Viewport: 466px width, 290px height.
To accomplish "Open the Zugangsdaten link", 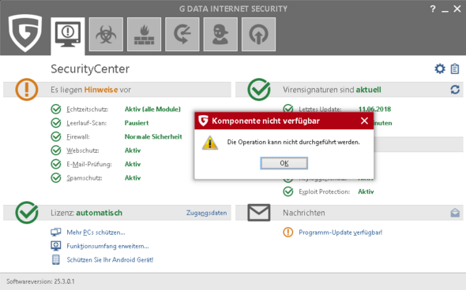I will coord(207,213).
